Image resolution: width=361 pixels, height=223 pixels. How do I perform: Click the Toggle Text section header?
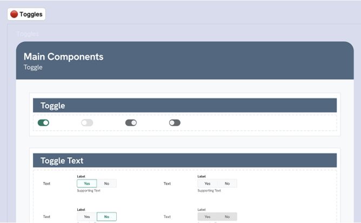tap(185, 160)
